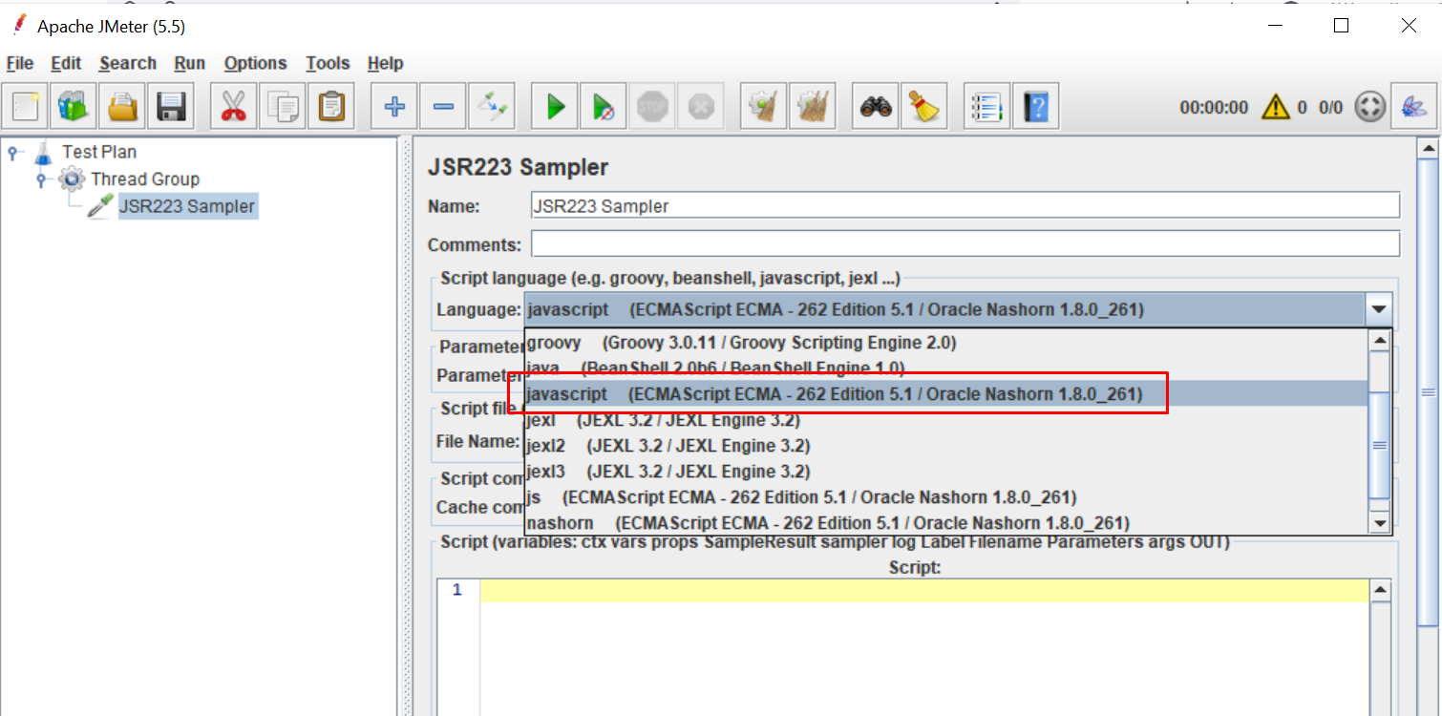Screen dimensions: 1442x716
Task: Click the language list scrollbar thumb
Action: [x=1379, y=445]
